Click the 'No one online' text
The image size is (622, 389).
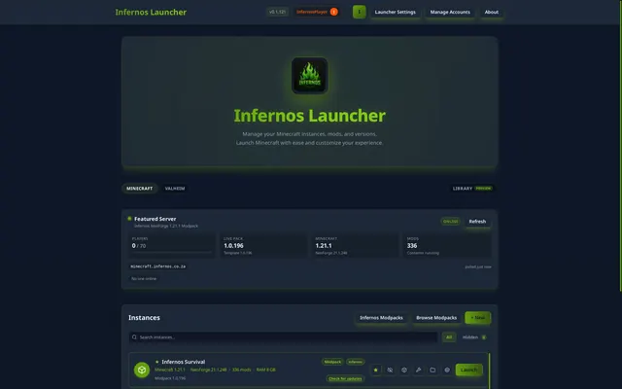pos(144,278)
